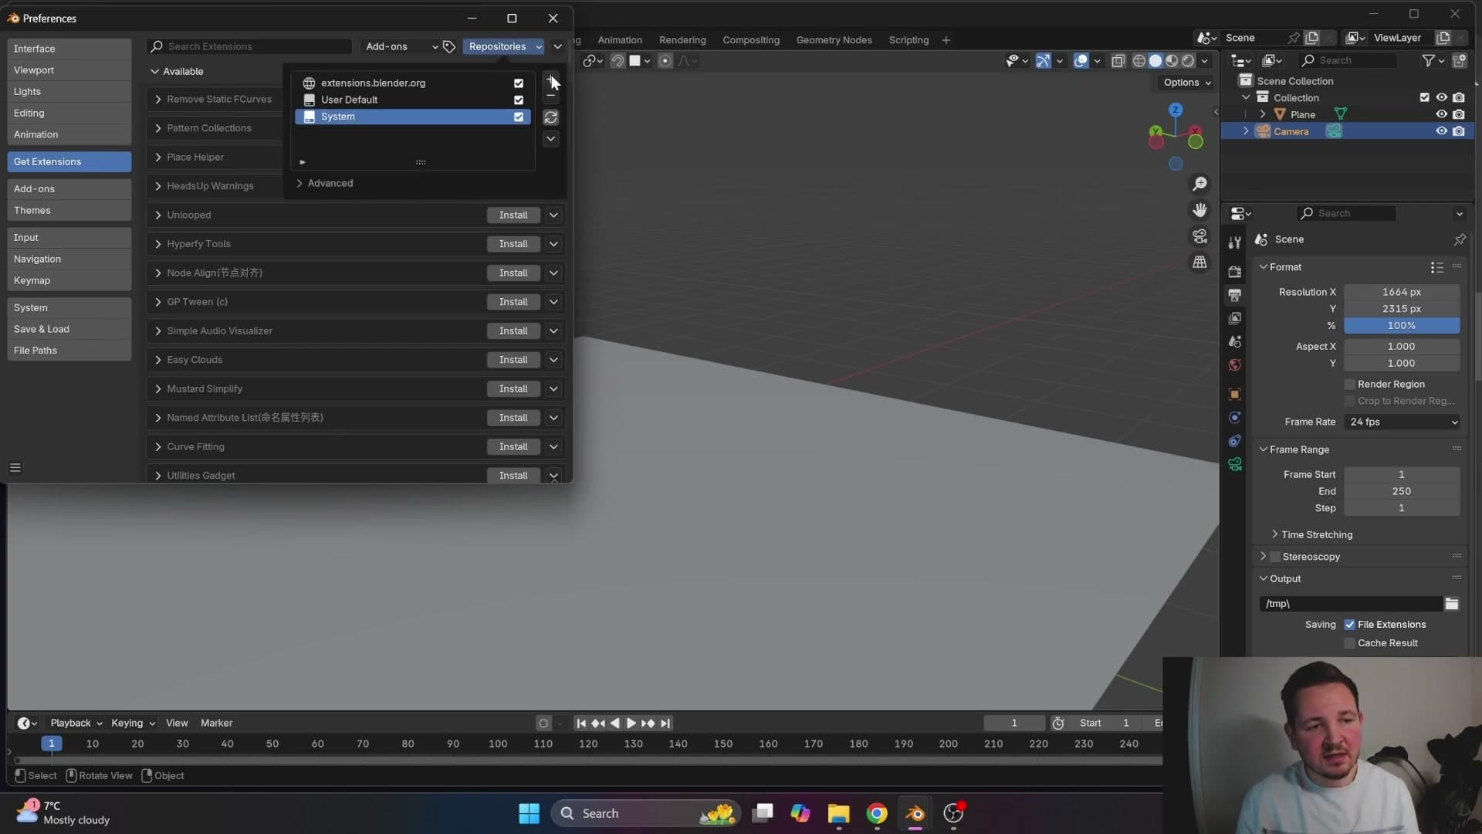Add a new extensions repository
Image resolution: width=1482 pixels, height=834 pixels.
click(x=550, y=79)
